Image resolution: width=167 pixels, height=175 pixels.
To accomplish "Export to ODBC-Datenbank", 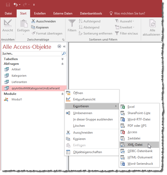I will 139,151.
